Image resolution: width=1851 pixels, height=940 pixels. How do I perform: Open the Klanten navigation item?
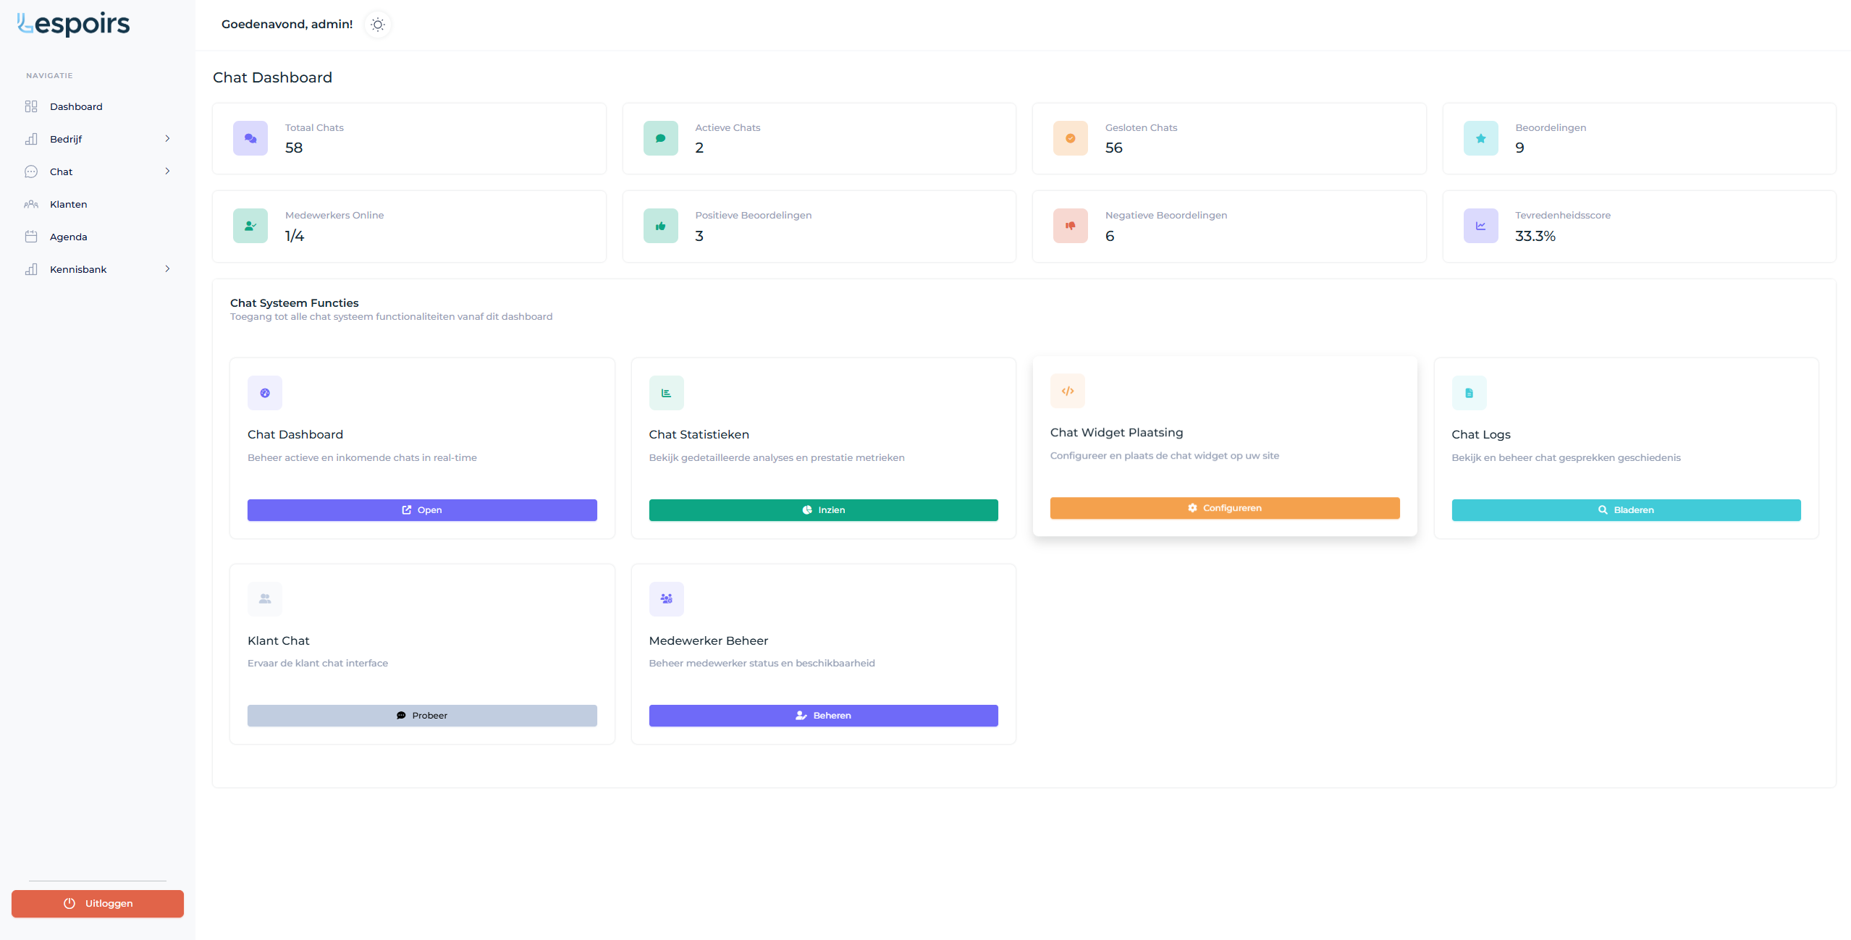pyautogui.click(x=68, y=204)
